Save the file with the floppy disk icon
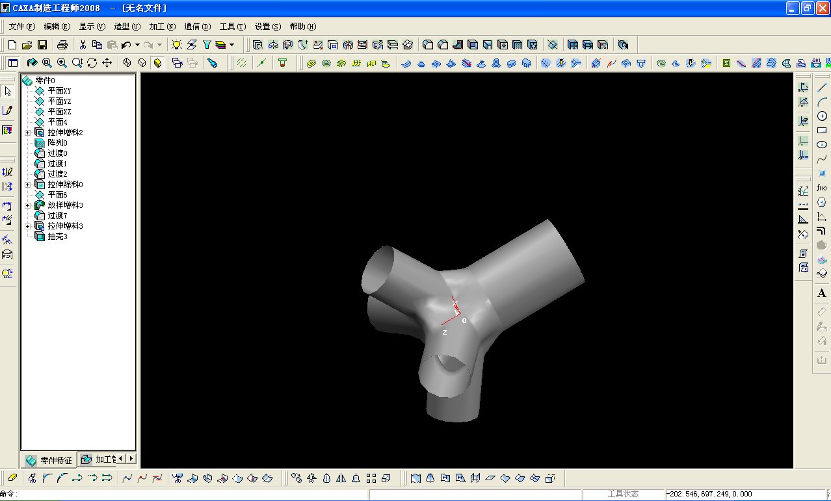 42,45
